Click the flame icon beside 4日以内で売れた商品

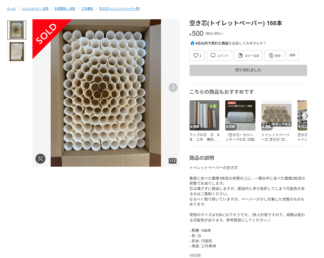click(x=192, y=43)
